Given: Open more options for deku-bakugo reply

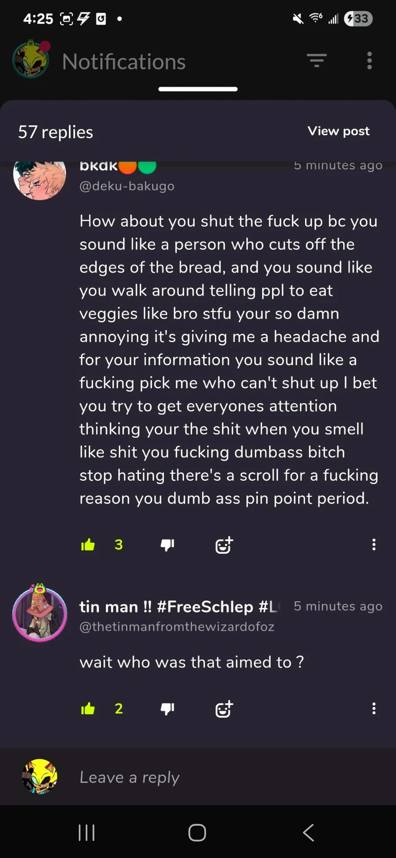Looking at the screenshot, I should click(x=374, y=545).
